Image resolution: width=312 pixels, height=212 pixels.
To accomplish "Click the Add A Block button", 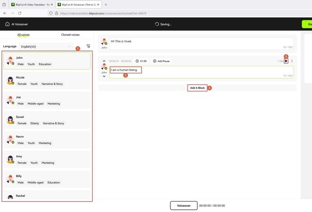I will point(197,88).
